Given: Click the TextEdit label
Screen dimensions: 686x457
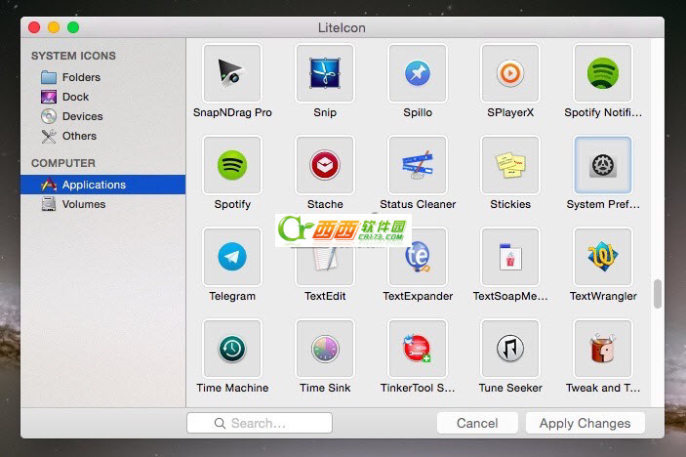Looking at the screenshot, I should (325, 296).
